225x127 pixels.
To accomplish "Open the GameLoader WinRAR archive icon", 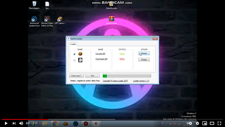I will point(111,20).
